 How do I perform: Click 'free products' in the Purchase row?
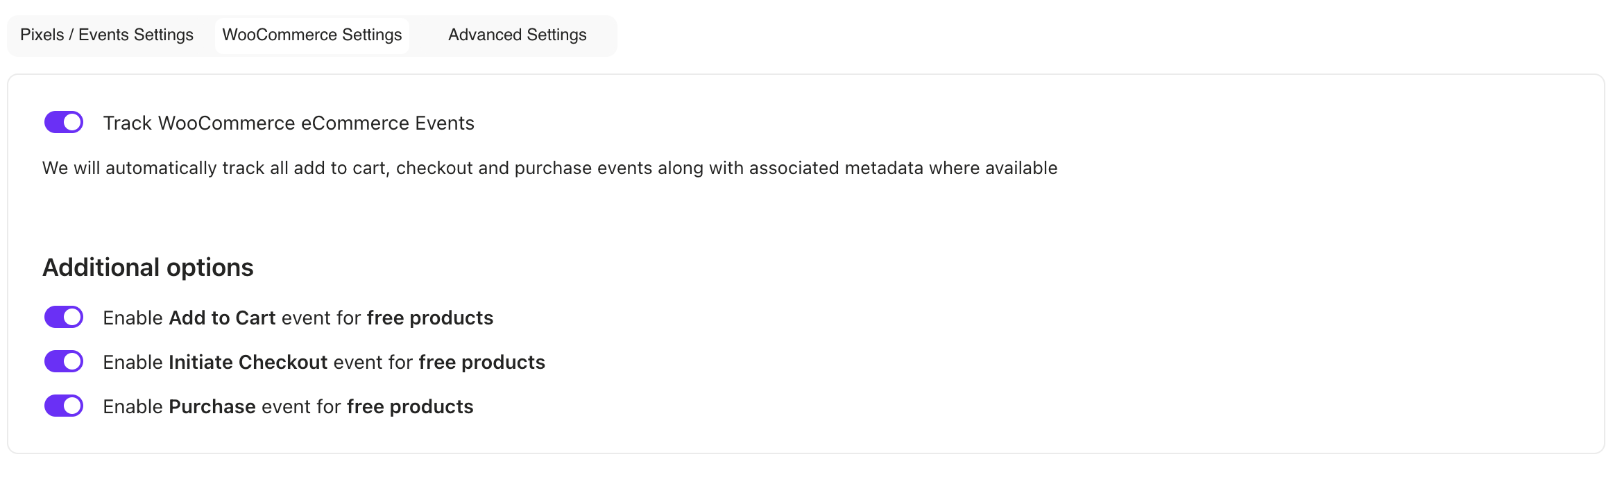(x=410, y=407)
